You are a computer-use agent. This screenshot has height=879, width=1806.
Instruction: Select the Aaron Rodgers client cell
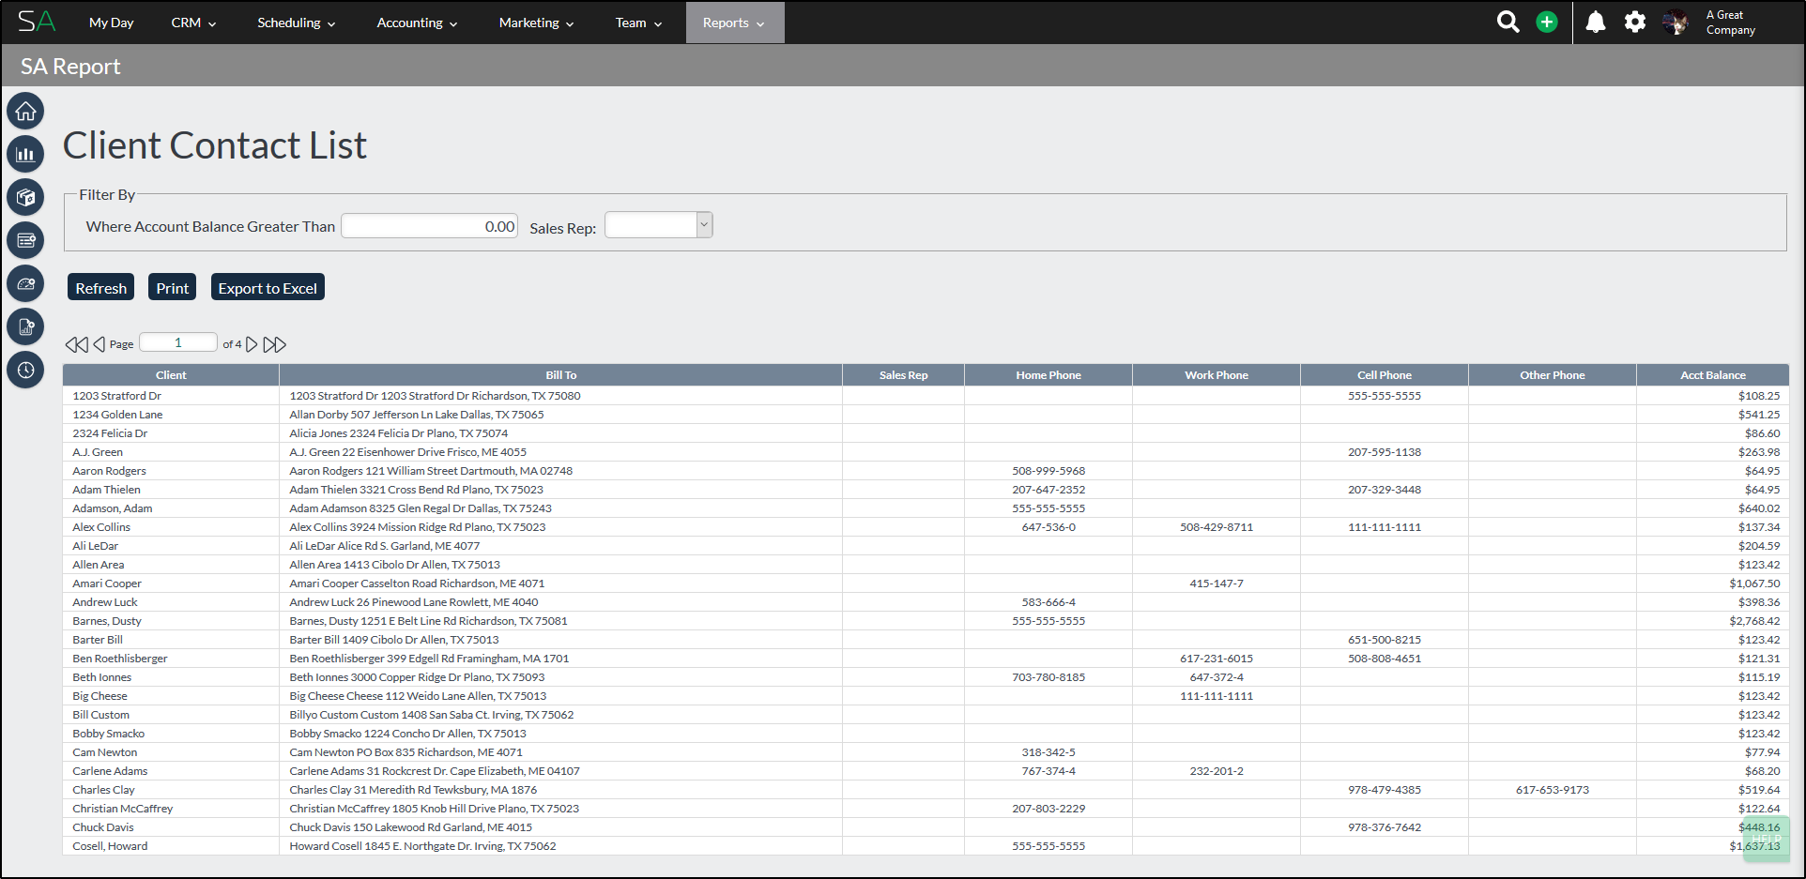coord(171,471)
